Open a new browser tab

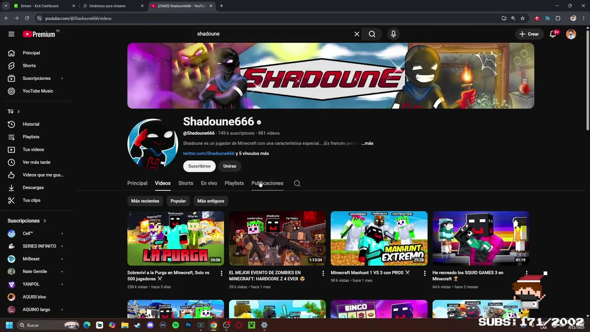(x=221, y=6)
